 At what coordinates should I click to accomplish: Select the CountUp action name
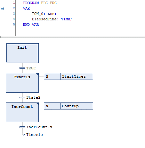click(77, 106)
